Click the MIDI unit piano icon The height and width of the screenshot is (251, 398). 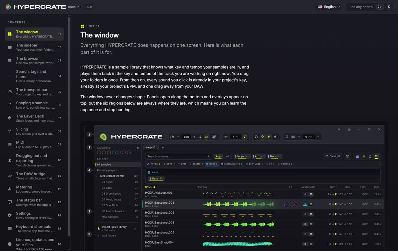coord(10,144)
